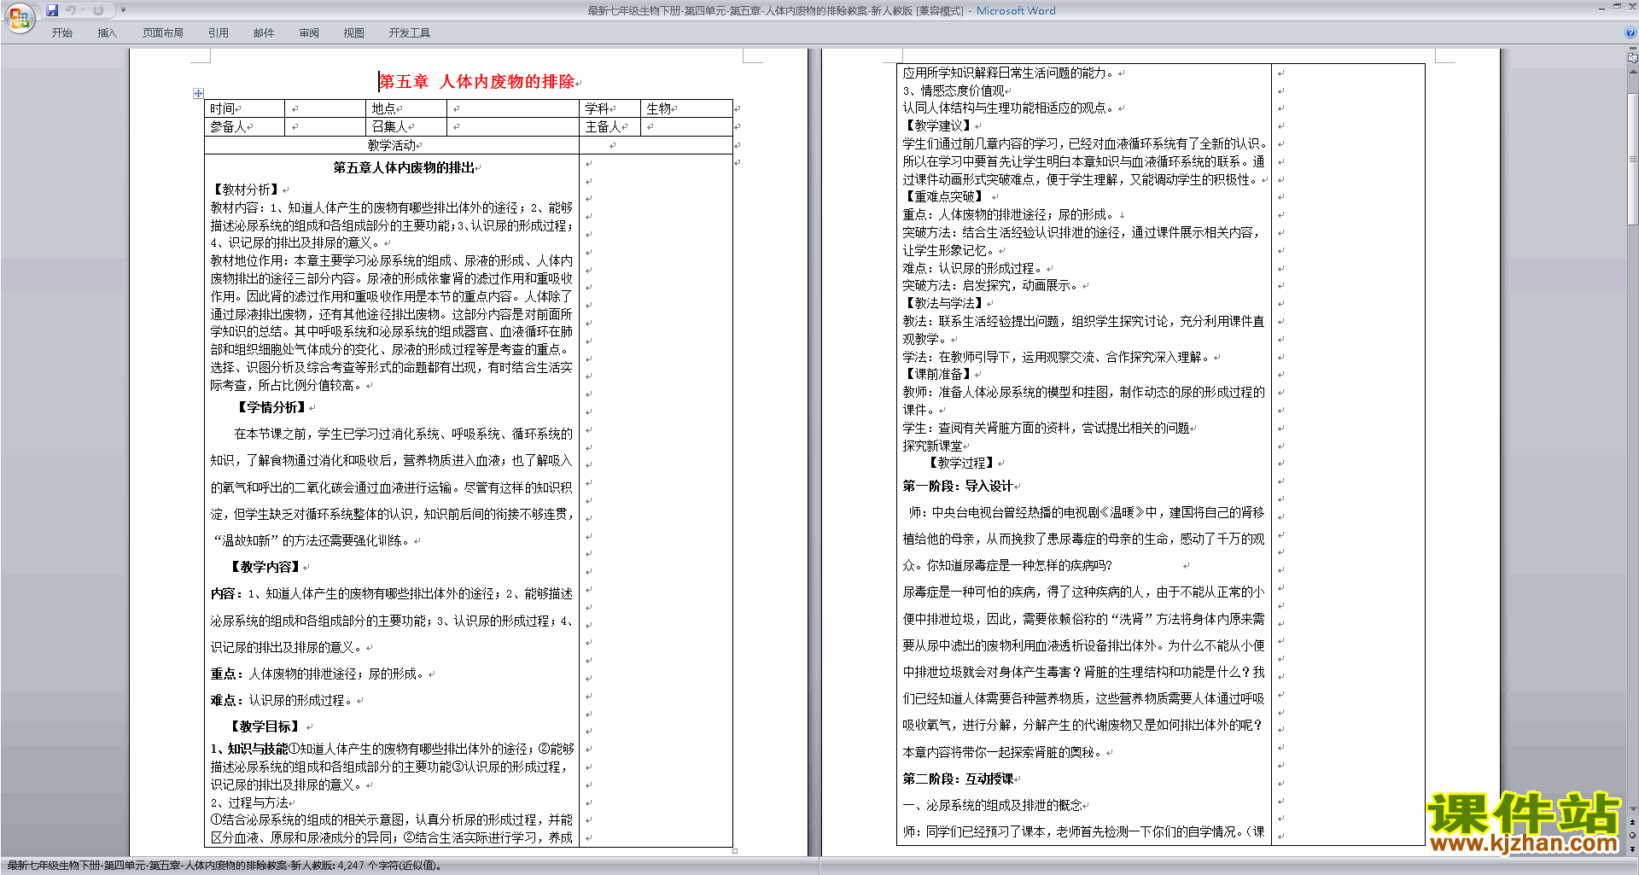Switch to the 页面布局 tab

click(163, 33)
